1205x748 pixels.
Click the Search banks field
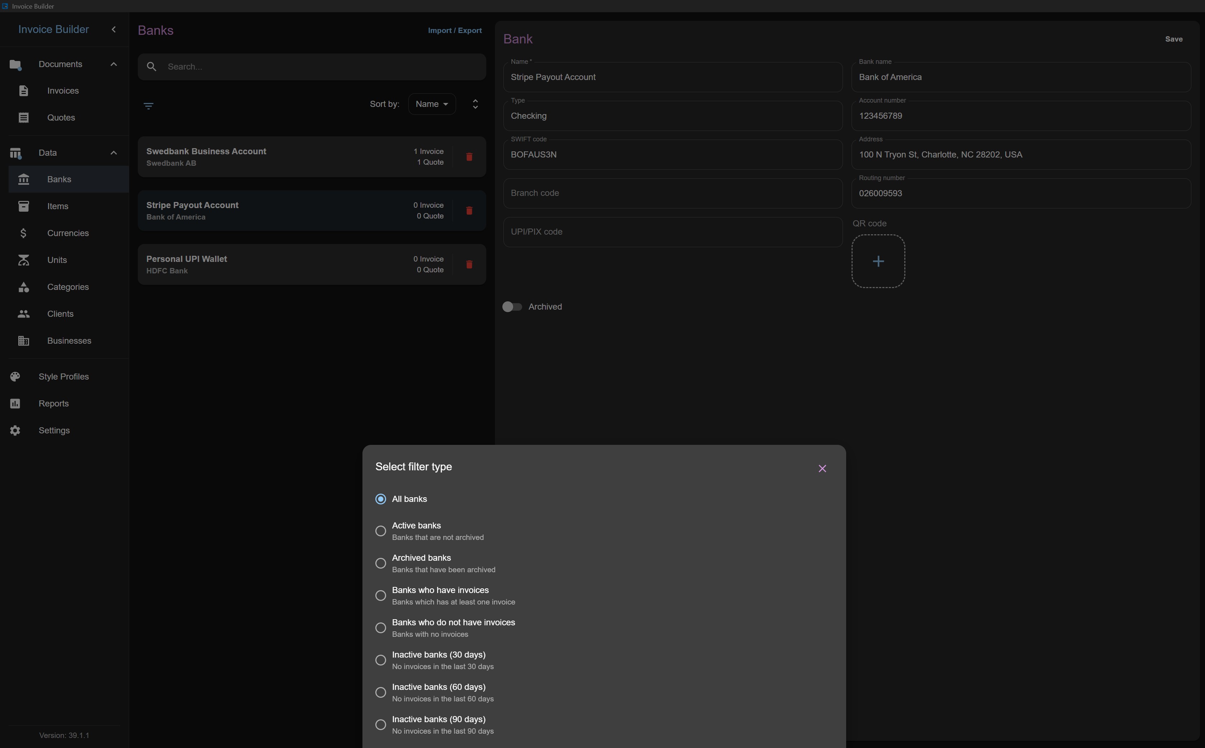point(312,67)
